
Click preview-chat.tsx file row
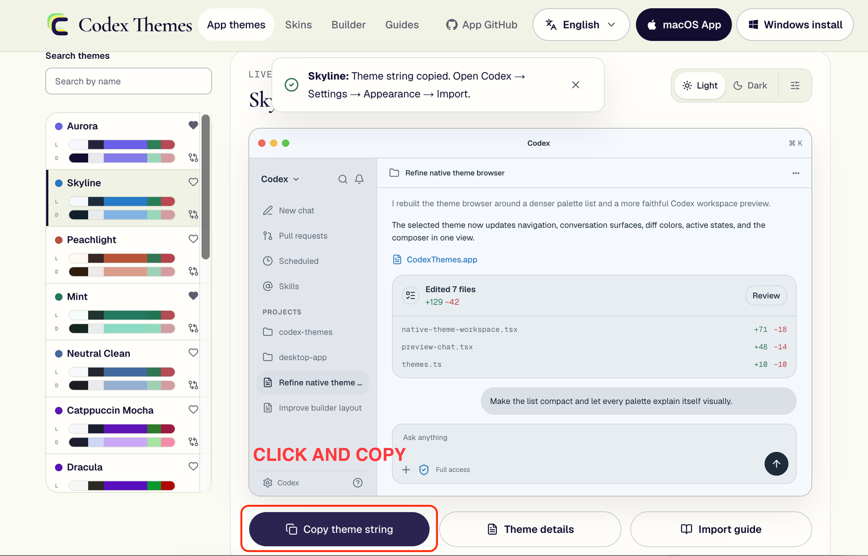click(x=594, y=347)
